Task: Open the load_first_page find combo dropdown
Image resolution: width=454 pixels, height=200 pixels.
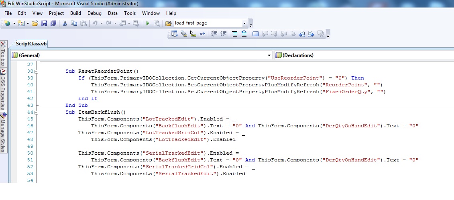Action: (x=244, y=23)
